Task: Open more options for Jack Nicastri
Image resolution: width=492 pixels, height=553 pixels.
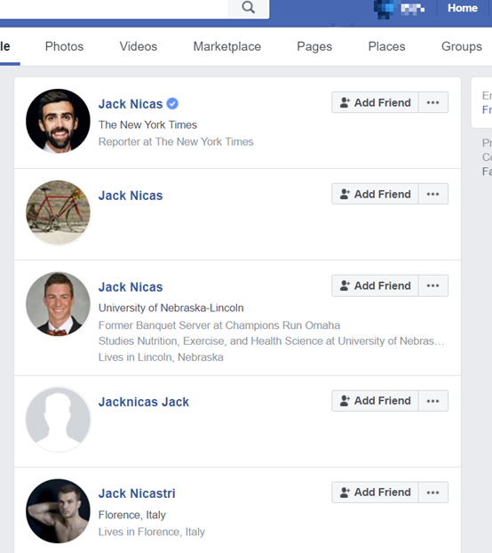Action: point(432,493)
